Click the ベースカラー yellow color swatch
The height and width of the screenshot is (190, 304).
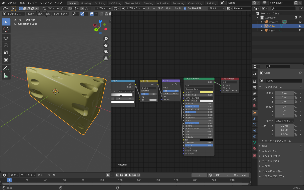(206, 92)
